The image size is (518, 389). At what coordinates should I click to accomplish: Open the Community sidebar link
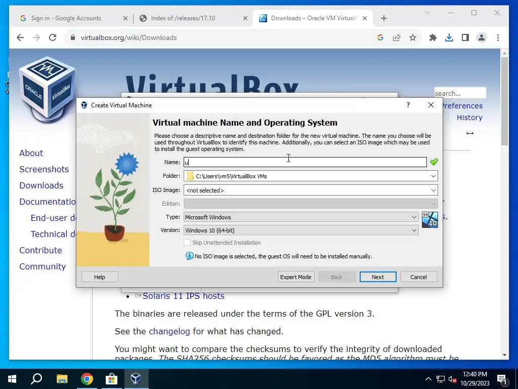click(42, 266)
